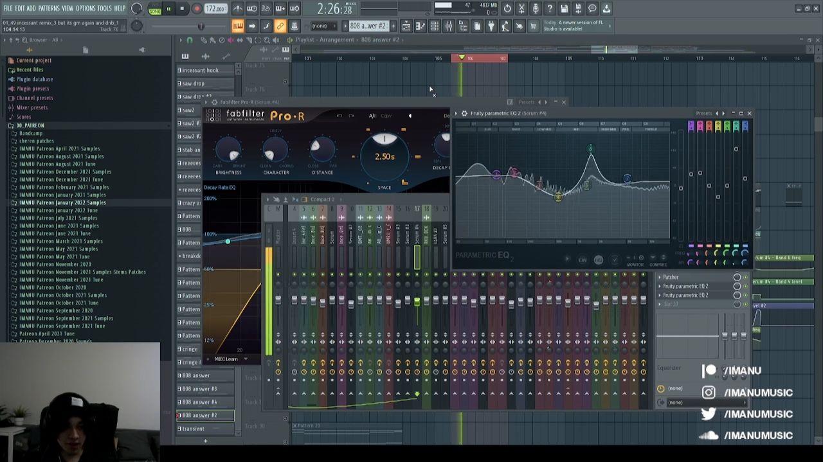Viewport: 823px width, 462px height.
Task: Click the play/pause transport button
Action: [168, 9]
